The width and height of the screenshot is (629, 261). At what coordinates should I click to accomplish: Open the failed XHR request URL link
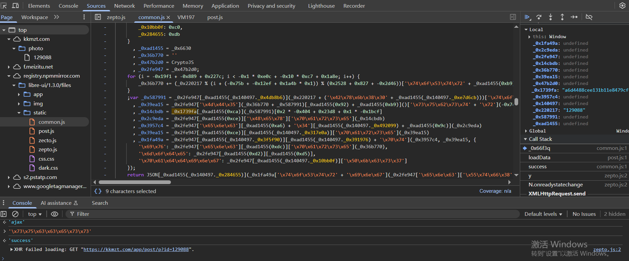click(136, 249)
